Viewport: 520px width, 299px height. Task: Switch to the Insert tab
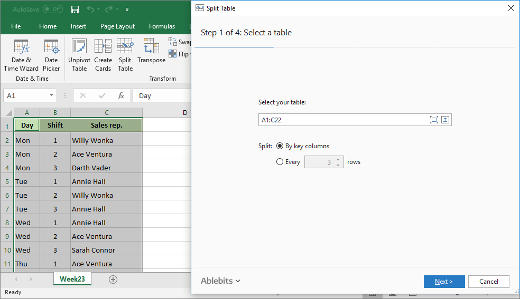point(78,26)
